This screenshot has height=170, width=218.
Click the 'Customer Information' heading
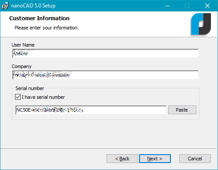(39, 18)
